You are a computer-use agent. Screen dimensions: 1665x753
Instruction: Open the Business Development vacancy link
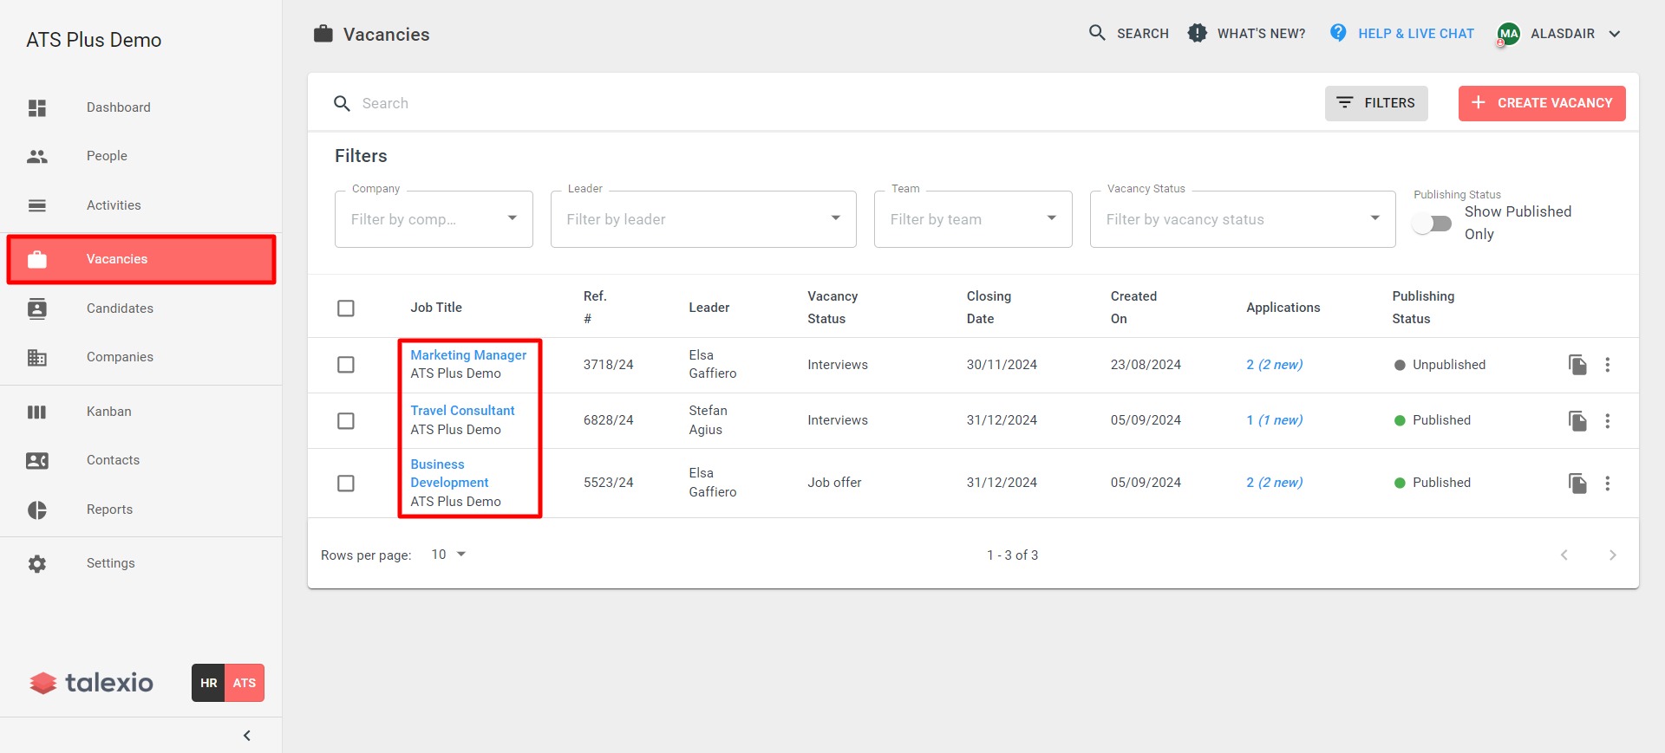(x=449, y=473)
